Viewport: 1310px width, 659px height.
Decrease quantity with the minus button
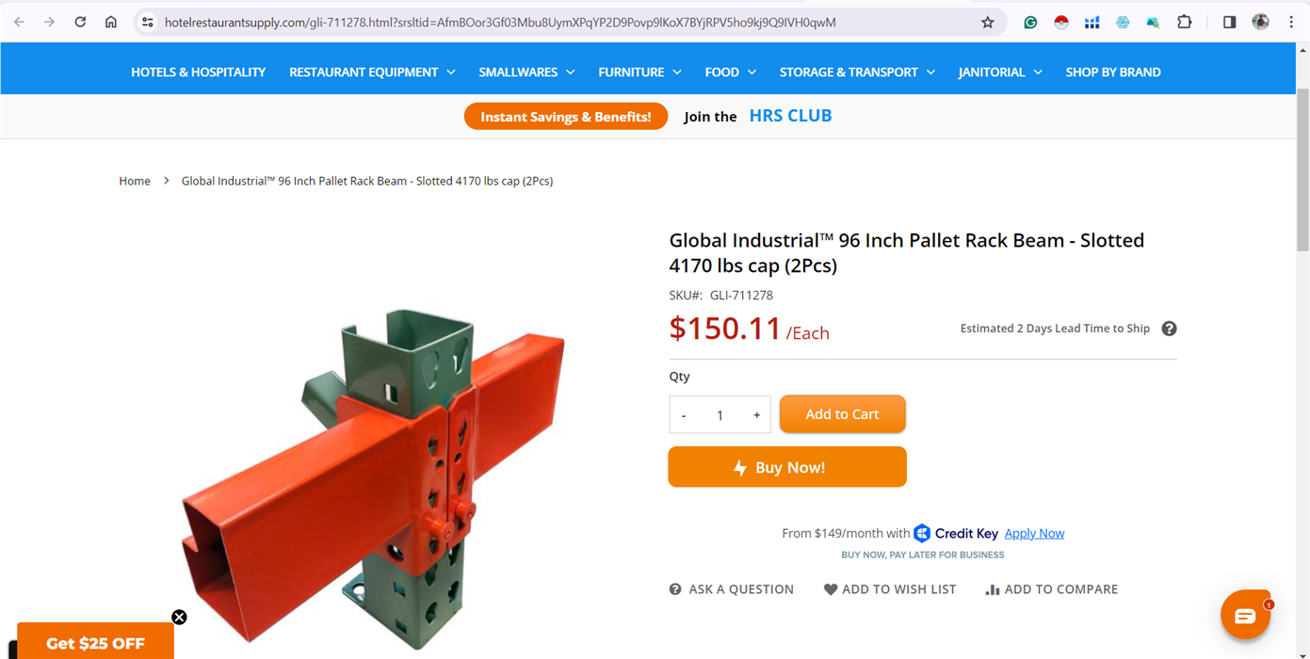[x=684, y=415]
